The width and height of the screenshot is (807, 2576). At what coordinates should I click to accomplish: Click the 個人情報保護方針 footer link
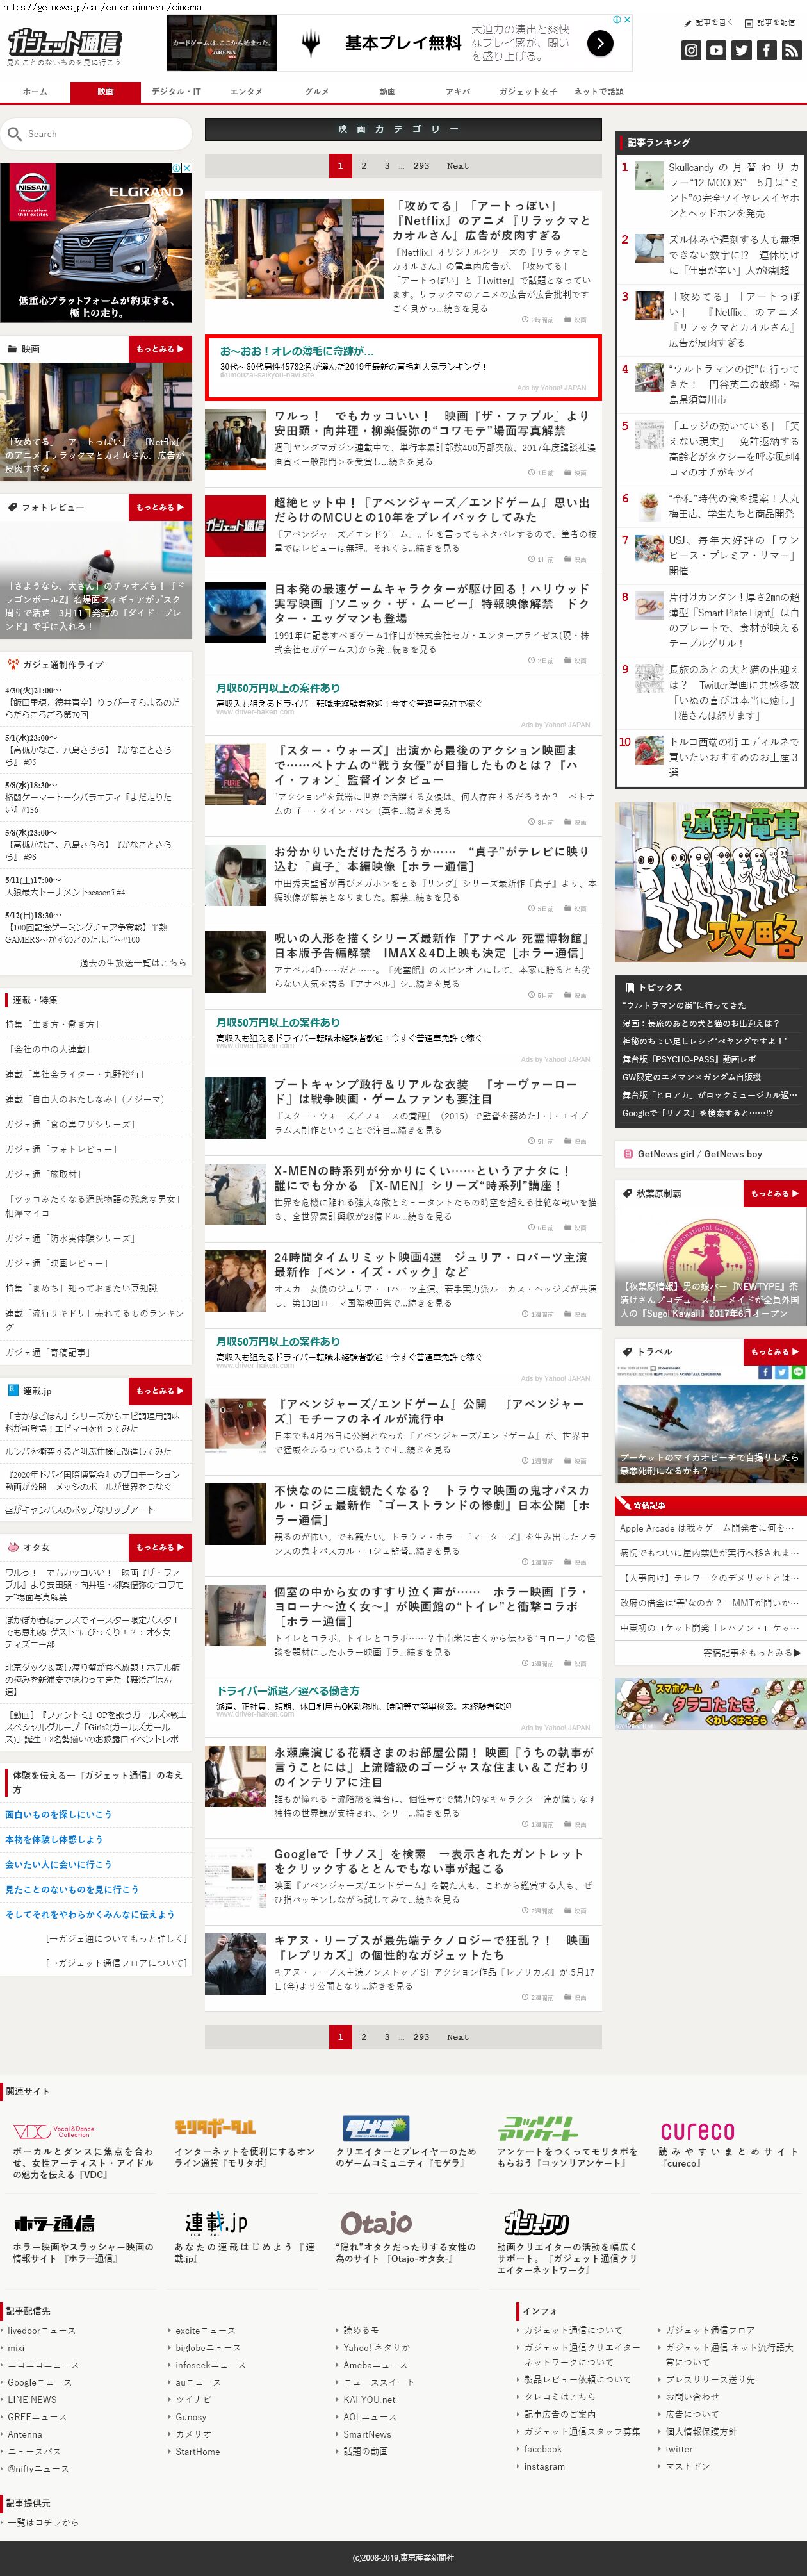[x=701, y=2431]
